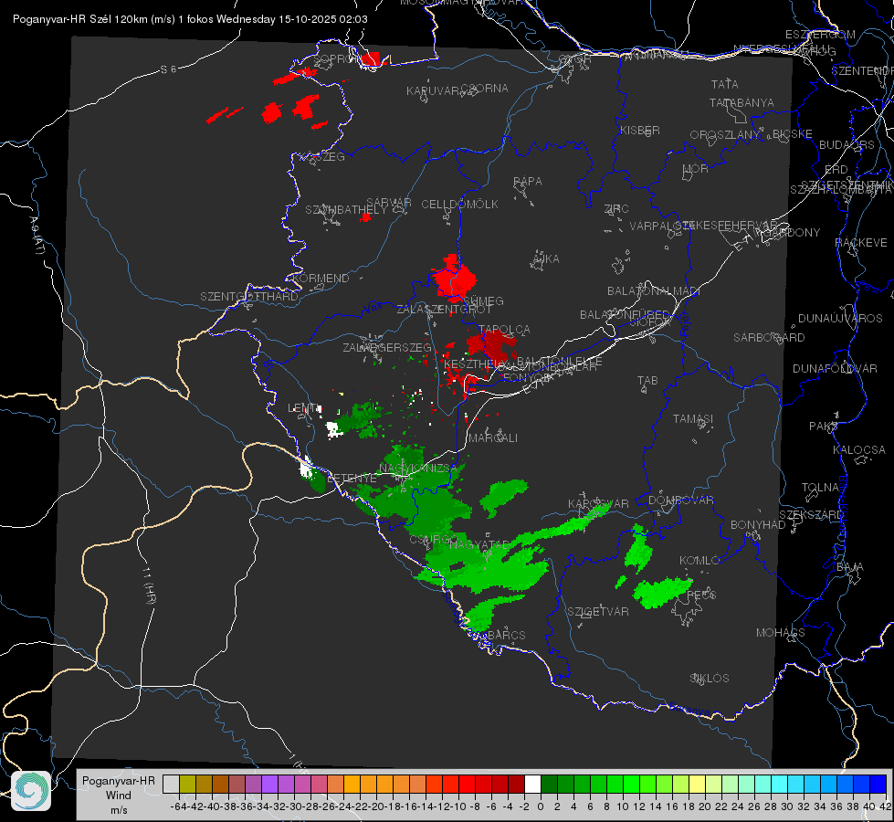Click the DUNAFÖLDVÁR town label
The width and height of the screenshot is (894, 822).
point(835,368)
